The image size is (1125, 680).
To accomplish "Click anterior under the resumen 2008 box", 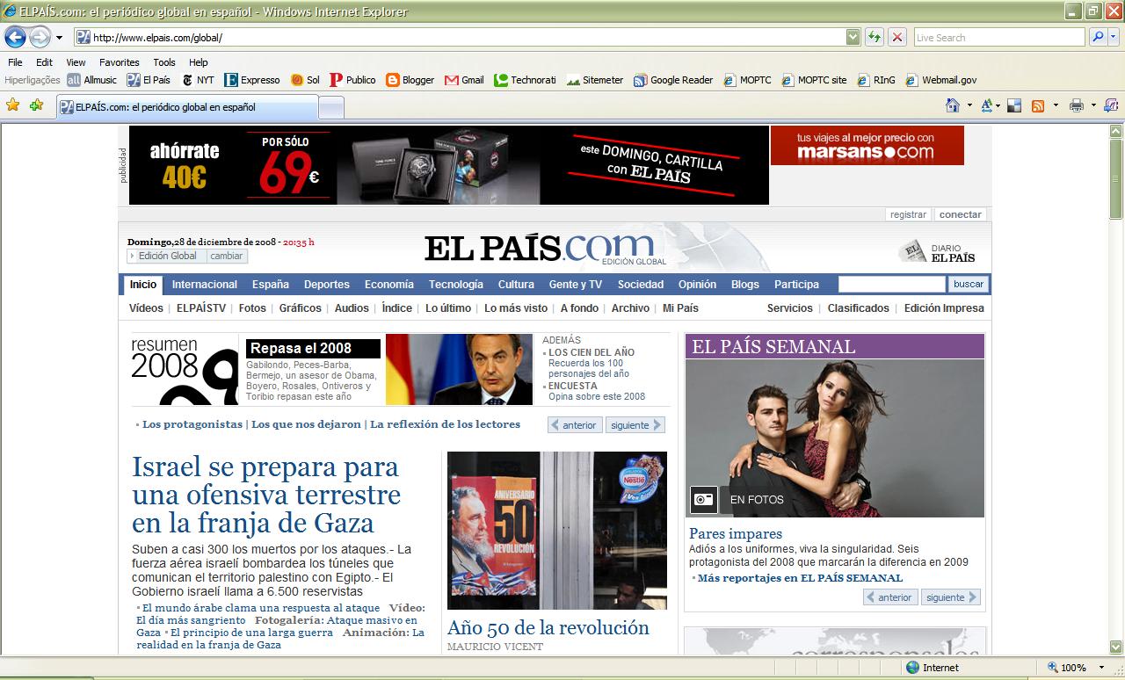I will click(x=574, y=425).
